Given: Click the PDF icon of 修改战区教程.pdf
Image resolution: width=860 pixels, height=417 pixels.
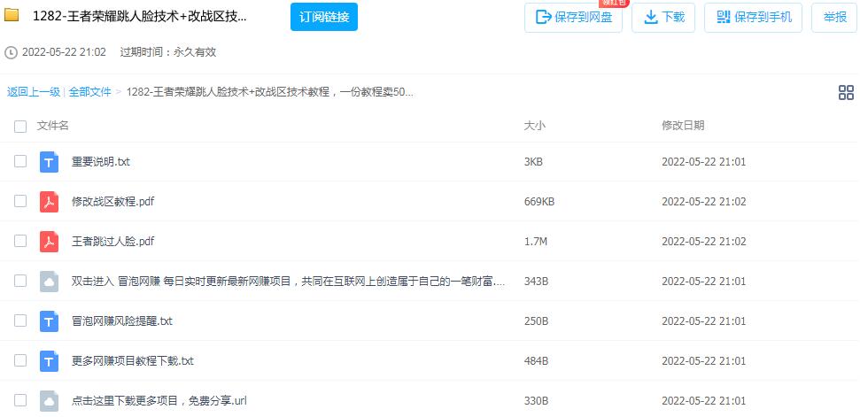Looking at the screenshot, I should pos(49,202).
